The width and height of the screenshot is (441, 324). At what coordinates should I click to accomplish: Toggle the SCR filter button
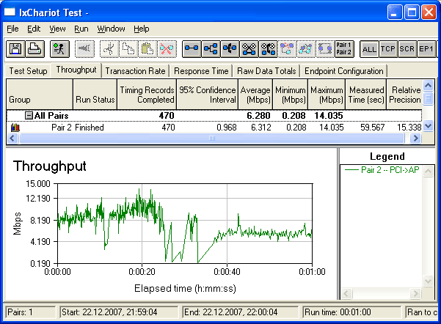407,49
